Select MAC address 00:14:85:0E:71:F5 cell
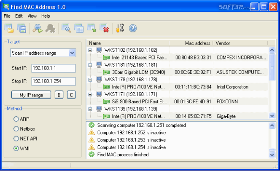The image size is (280, 171). coord(194,116)
